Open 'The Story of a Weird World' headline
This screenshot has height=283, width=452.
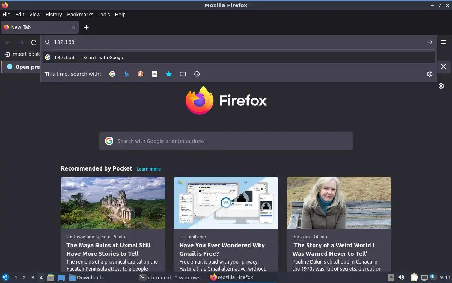333,249
